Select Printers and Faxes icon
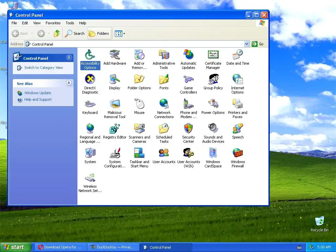The width and height of the screenshot is (336, 252). pyautogui.click(x=238, y=109)
